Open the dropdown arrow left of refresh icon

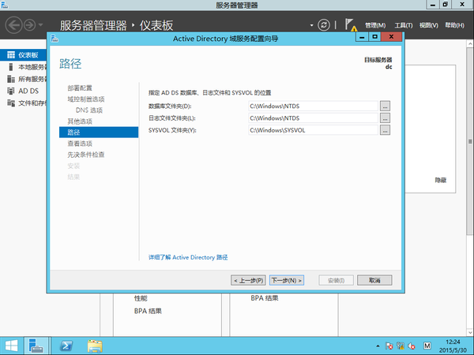click(312, 25)
